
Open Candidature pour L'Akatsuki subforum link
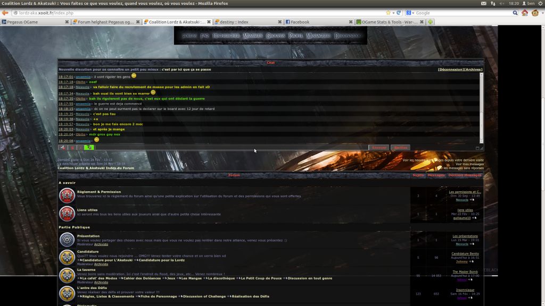click(x=108, y=260)
